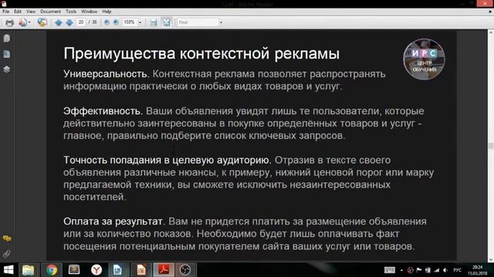This screenshot has width=494, height=277.
Task: Toggle the fit full page icon
Action: pyautogui.click(x=167, y=22)
